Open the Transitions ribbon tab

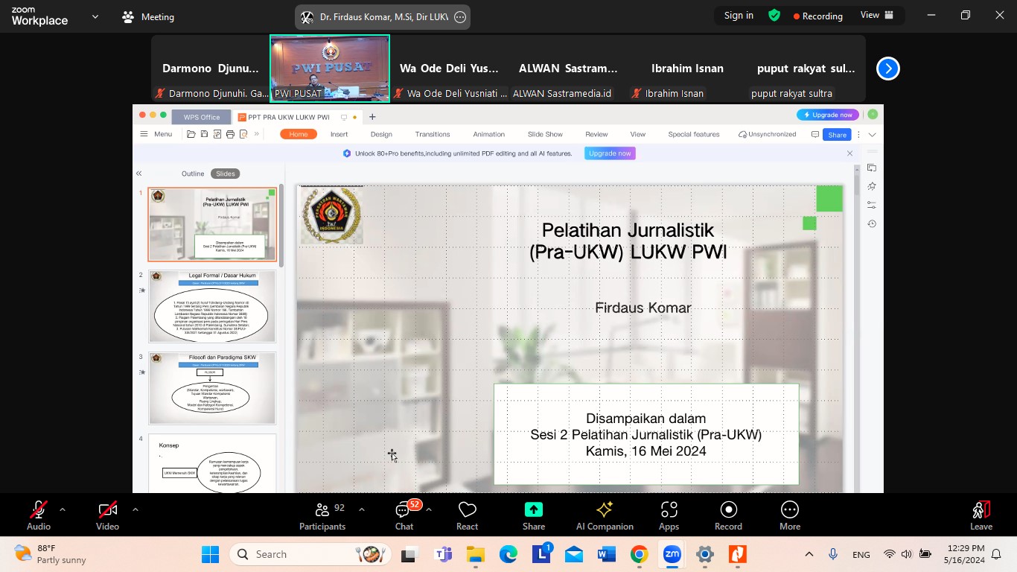coord(433,134)
